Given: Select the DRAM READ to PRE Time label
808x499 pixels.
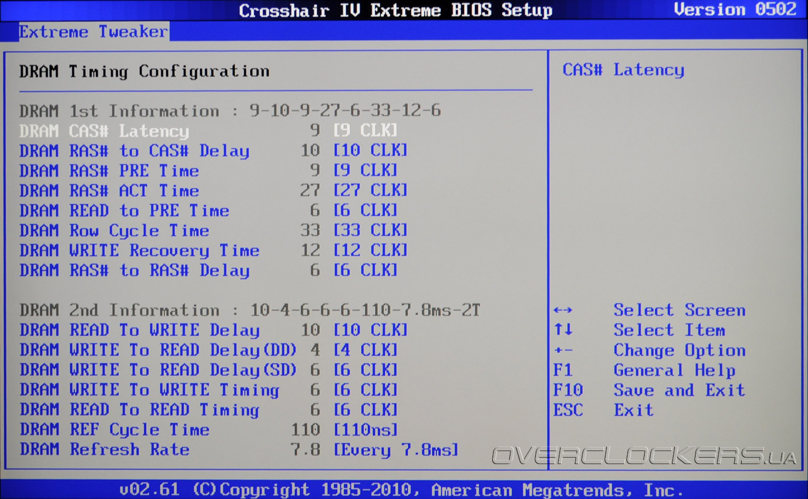Looking at the screenshot, I should click(x=124, y=210).
